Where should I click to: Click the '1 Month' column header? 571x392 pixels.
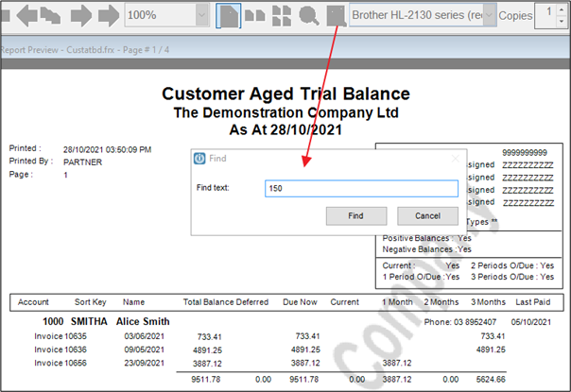pos(397,302)
